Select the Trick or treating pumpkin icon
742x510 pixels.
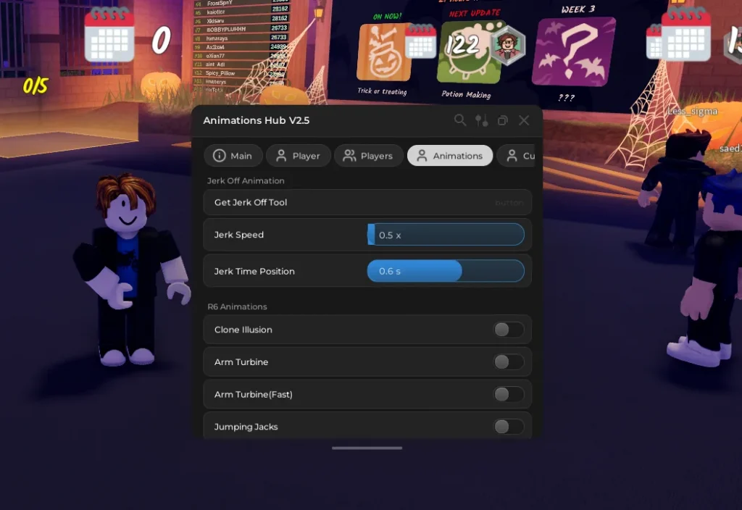[x=384, y=54]
